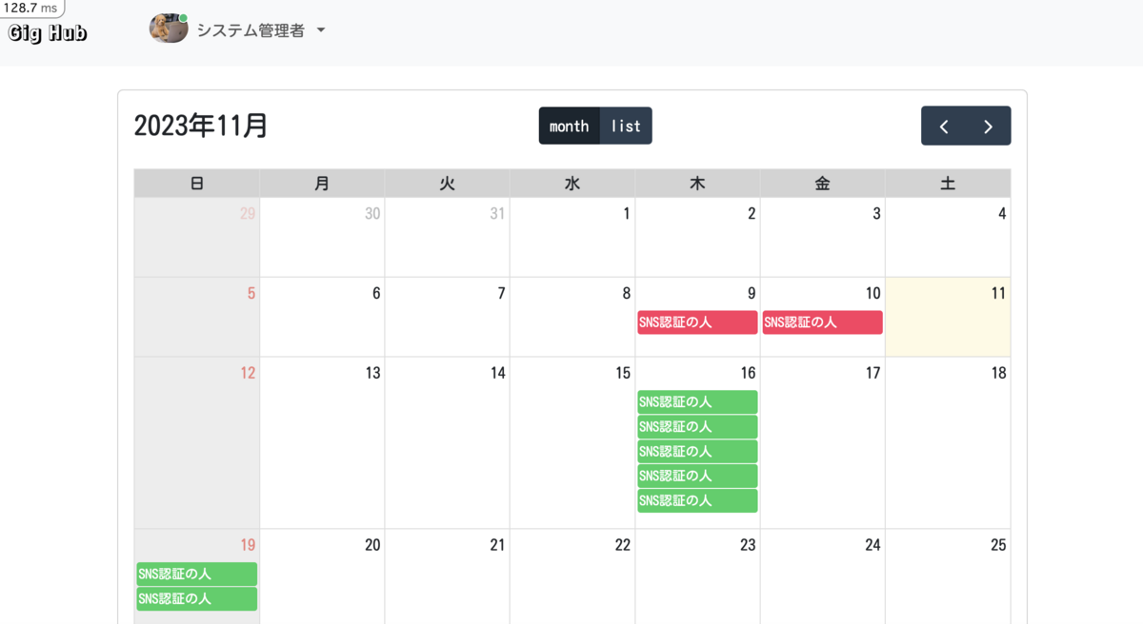Open the fifth green event on the 16th
The height and width of the screenshot is (624, 1143).
[x=697, y=501]
